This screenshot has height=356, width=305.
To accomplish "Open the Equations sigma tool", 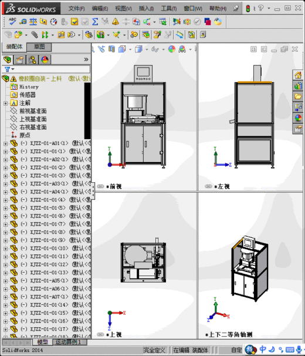I will point(95,22).
